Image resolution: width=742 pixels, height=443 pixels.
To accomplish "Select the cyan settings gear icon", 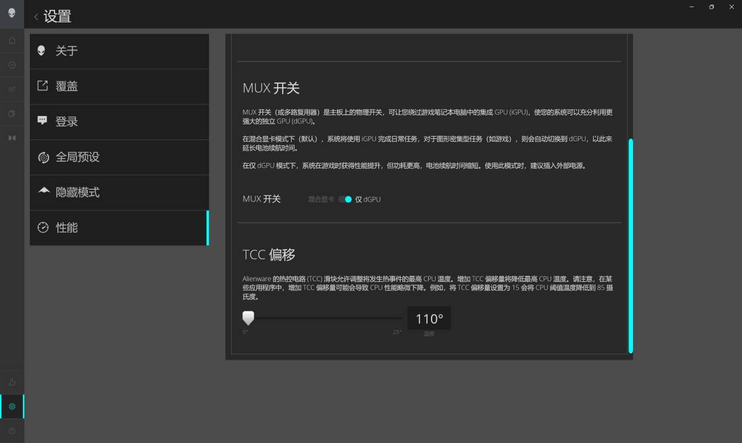I will pos(12,406).
